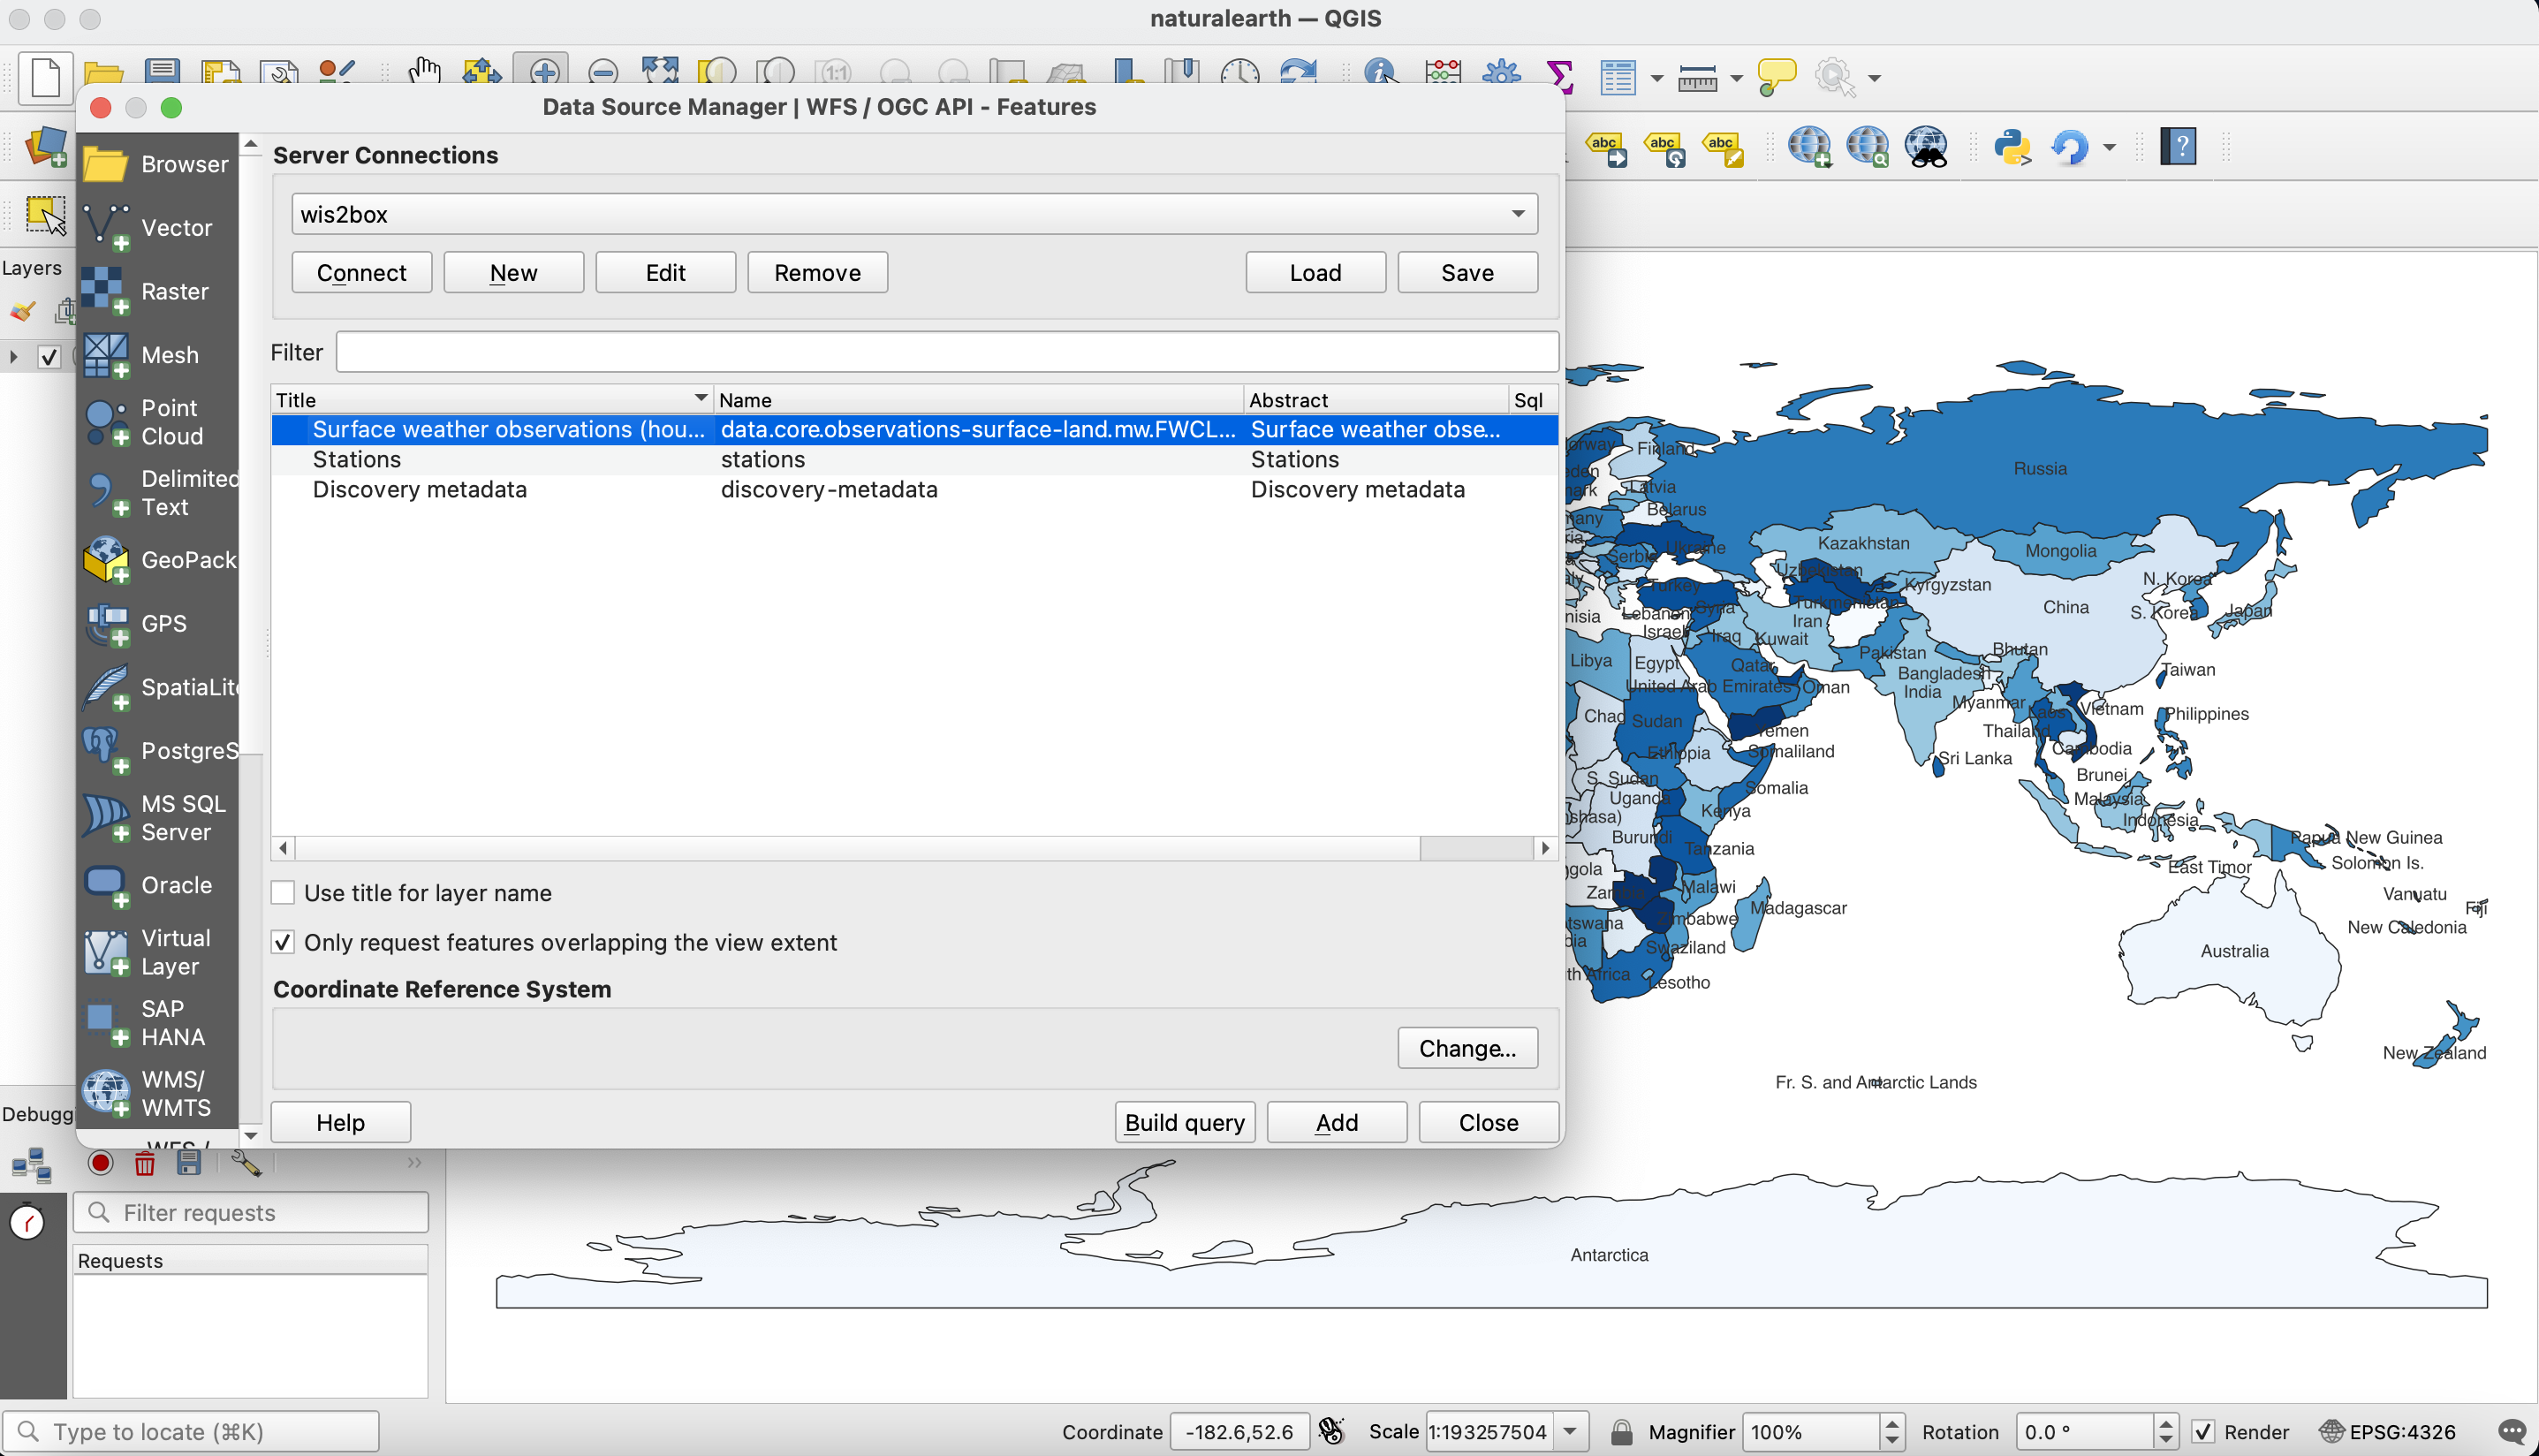Open debugger settings wrench icon

click(245, 1163)
